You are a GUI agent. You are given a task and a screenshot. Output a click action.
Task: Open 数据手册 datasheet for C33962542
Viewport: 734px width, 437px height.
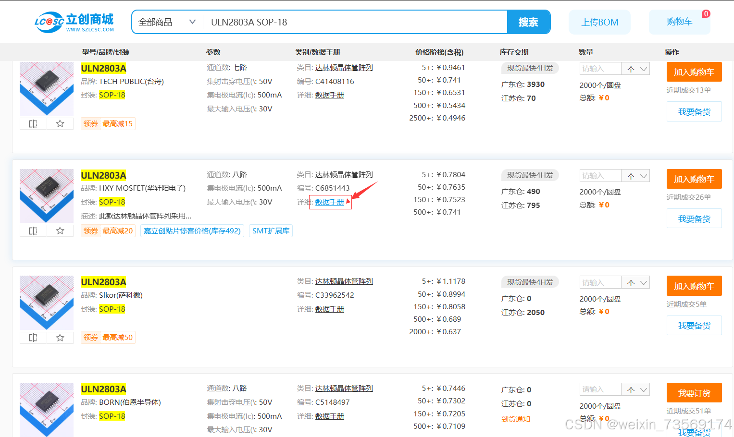330,309
